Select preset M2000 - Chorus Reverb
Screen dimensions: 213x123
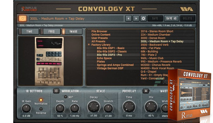tap(155, 65)
